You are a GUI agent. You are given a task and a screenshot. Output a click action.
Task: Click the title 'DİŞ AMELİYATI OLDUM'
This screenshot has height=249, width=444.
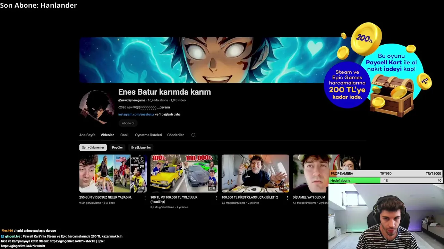click(309, 197)
